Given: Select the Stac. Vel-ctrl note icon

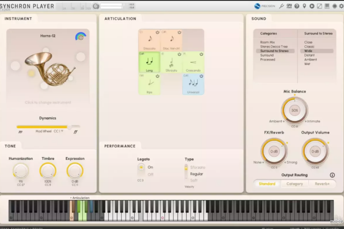Looking at the screenshot, I should (172, 39).
